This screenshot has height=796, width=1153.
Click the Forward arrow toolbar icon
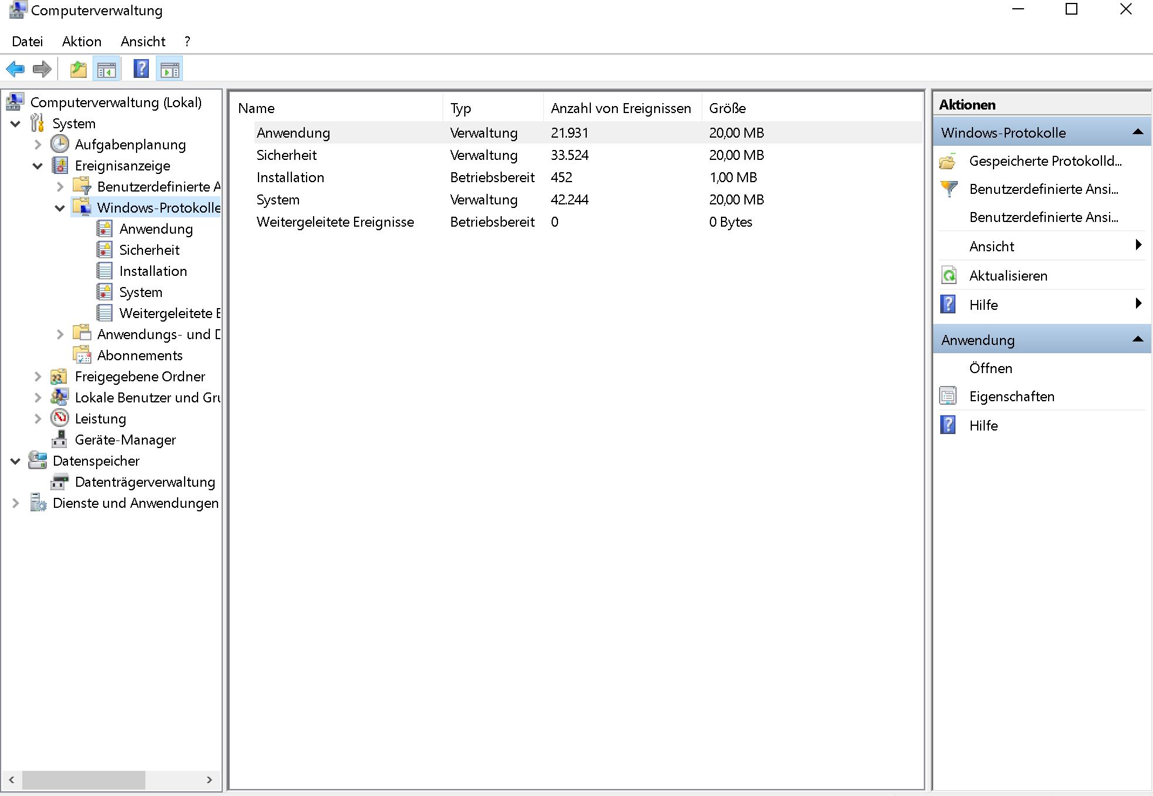[x=42, y=69]
